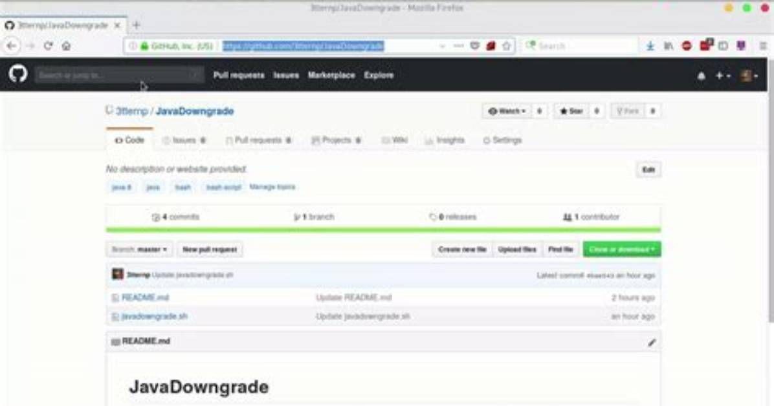
Task: Switch to the Issues tab
Action: (x=184, y=140)
